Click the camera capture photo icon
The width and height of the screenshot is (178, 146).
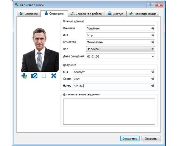point(34,76)
